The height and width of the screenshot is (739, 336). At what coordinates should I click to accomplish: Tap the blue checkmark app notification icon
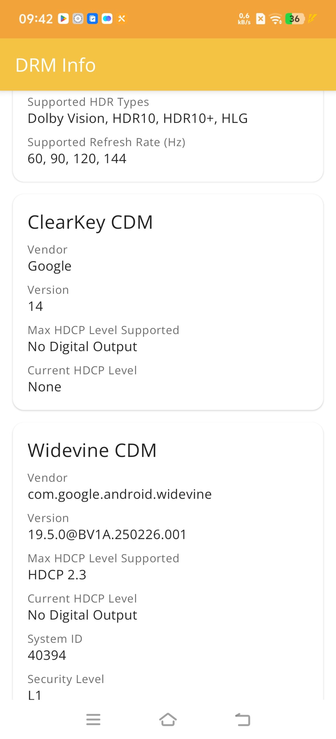click(x=92, y=19)
